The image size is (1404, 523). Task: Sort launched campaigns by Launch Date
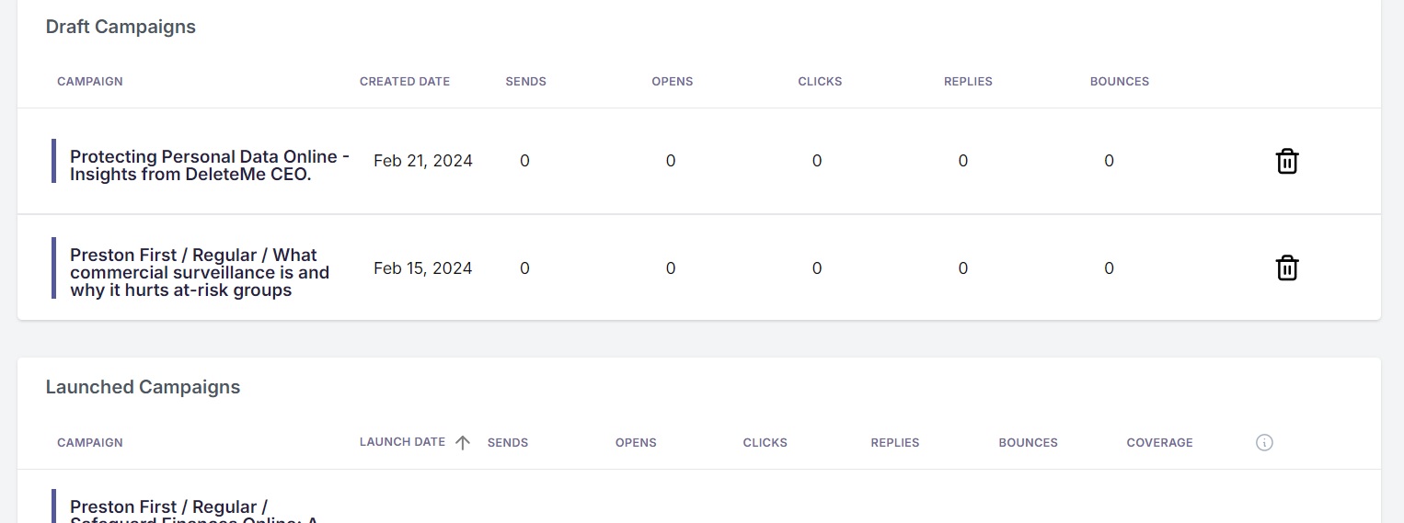[x=402, y=442]
